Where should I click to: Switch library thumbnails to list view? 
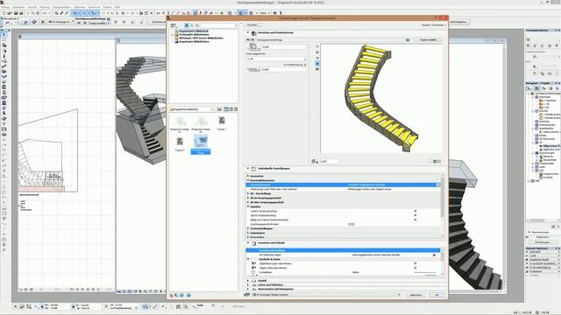point(236,109)
